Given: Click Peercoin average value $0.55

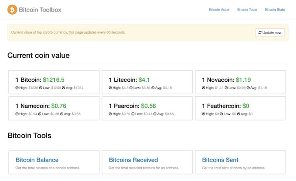Looking at the screenshot, I should pos(169,114).
